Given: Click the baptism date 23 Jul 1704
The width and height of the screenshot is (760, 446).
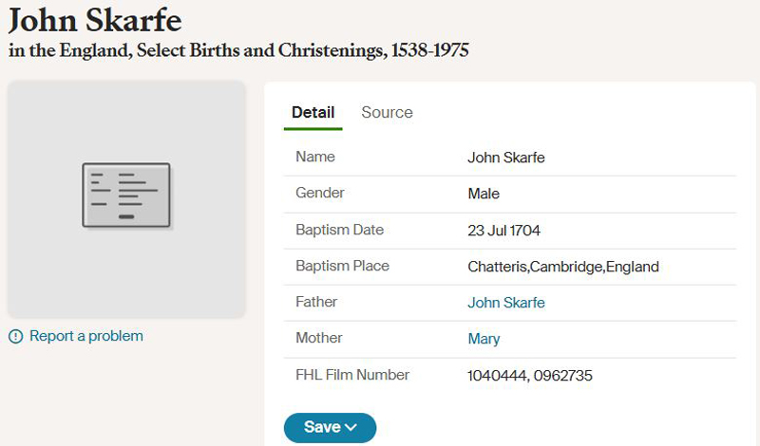Looking at the screenshot, I should [503, 230].
